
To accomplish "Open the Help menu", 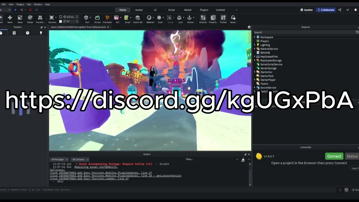I will tap(47, 4).
